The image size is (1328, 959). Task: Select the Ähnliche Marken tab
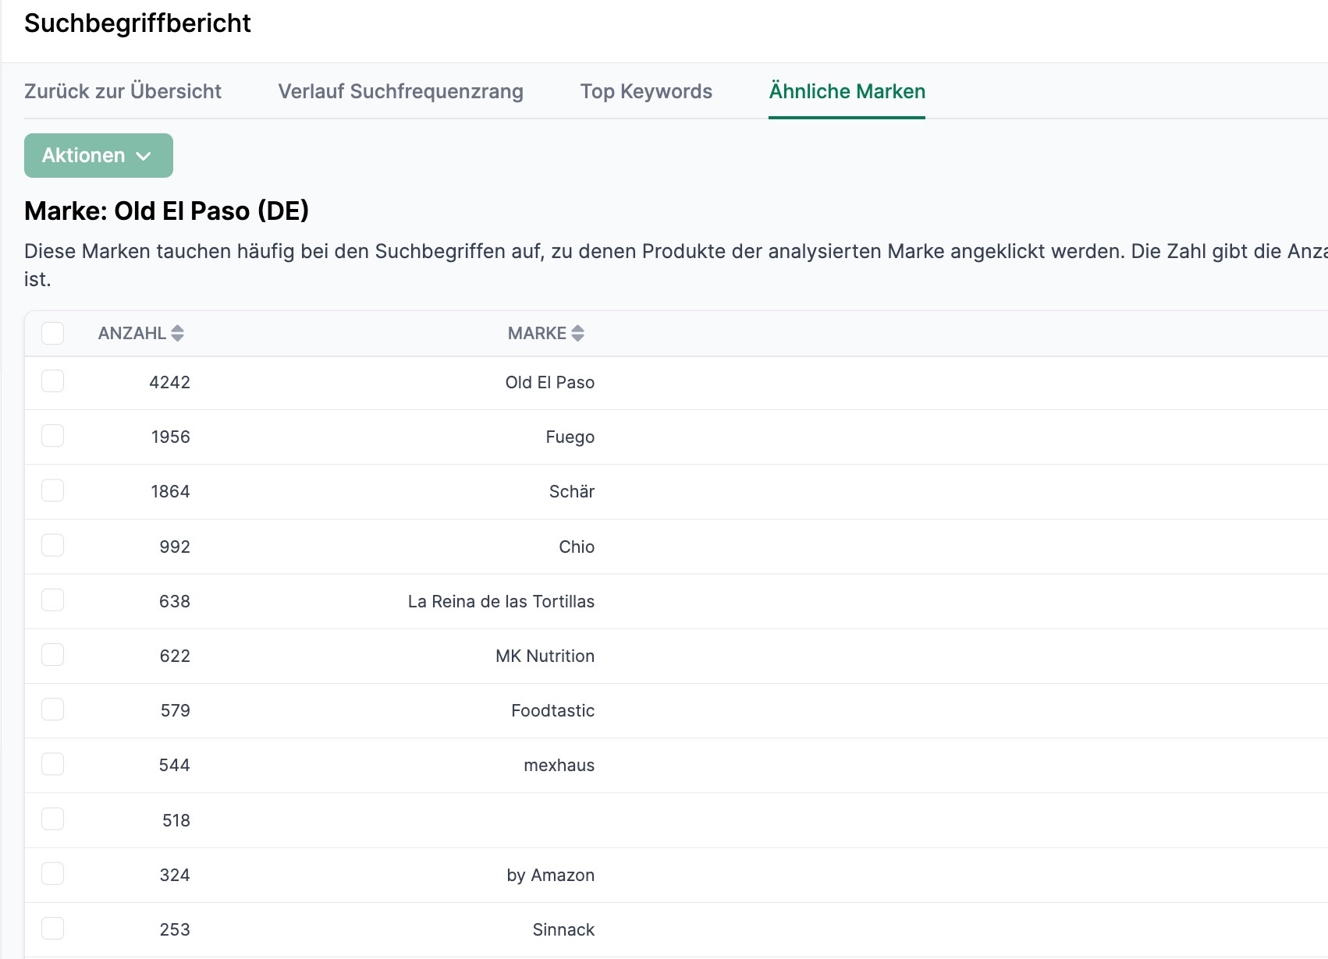(847, 91)
